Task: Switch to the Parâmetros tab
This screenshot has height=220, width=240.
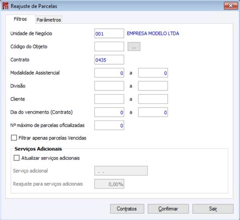Action: (x=49, y=20)
